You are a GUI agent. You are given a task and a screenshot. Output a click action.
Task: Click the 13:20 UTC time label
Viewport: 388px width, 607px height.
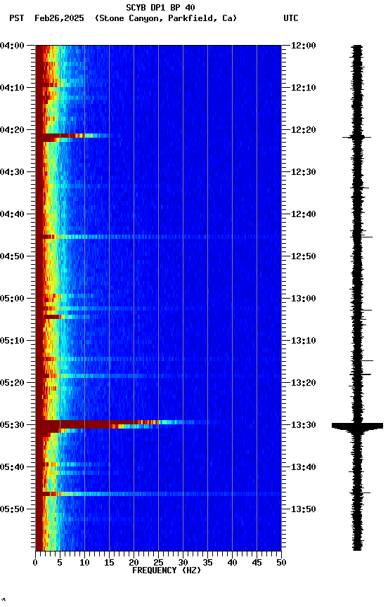click(x=304, y=384)
